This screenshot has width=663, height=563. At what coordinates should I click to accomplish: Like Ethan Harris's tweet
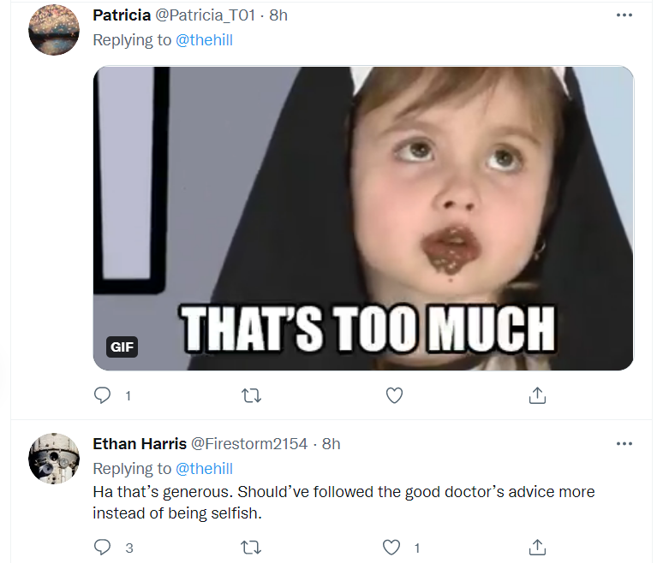pyautogui.click(x=392, y=546)
